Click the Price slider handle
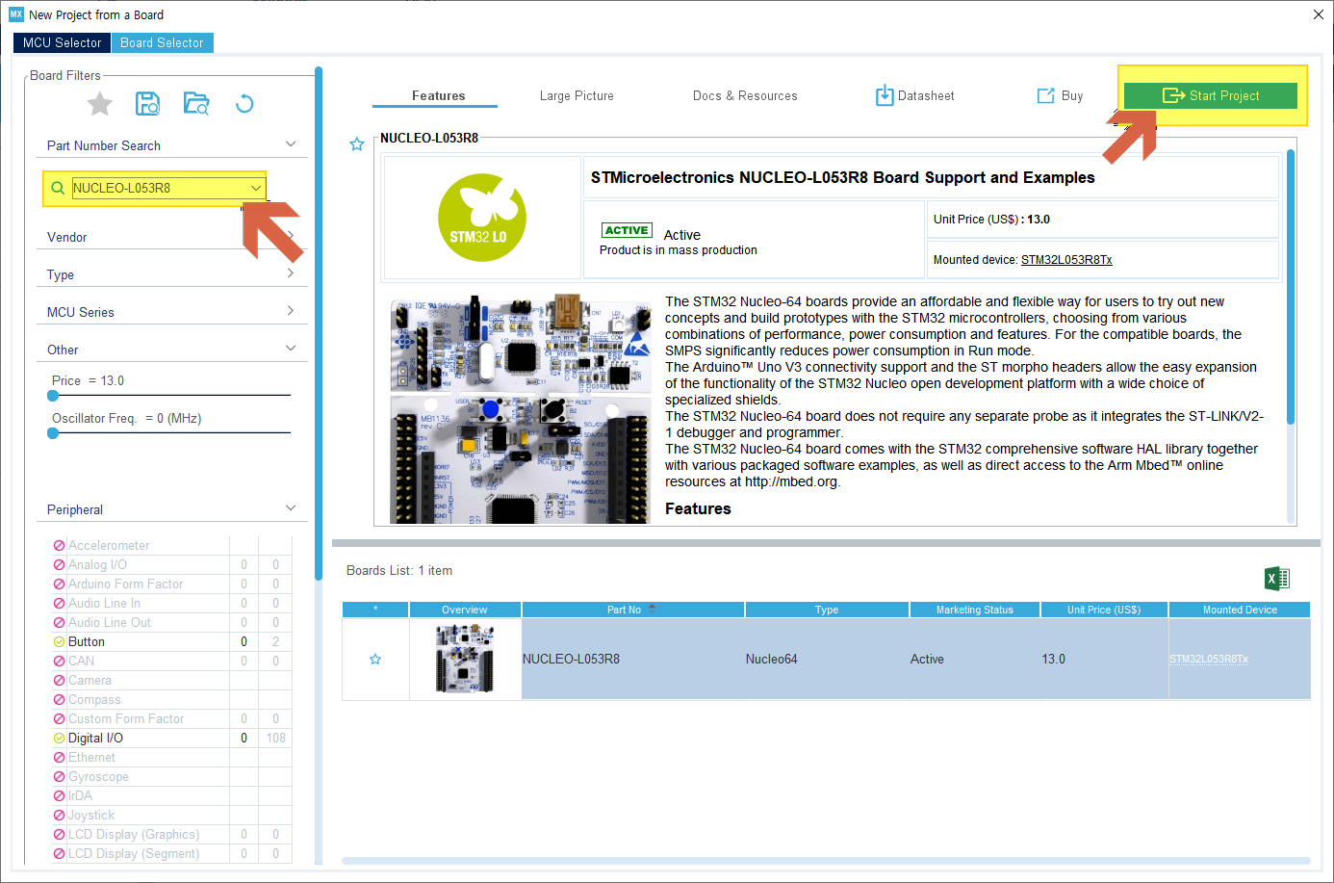 pyautogui.click(x=53, y=396)
